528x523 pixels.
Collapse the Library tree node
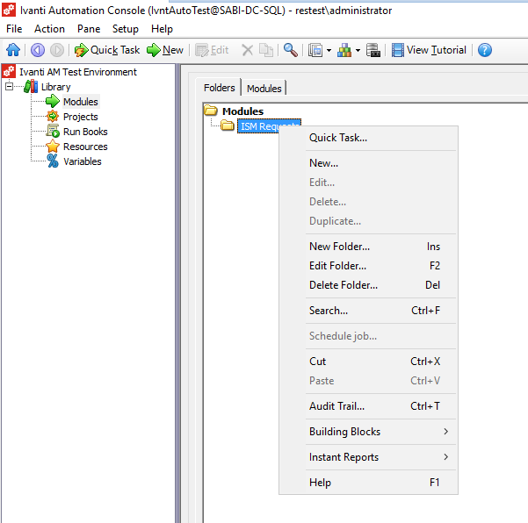point(9,87)
